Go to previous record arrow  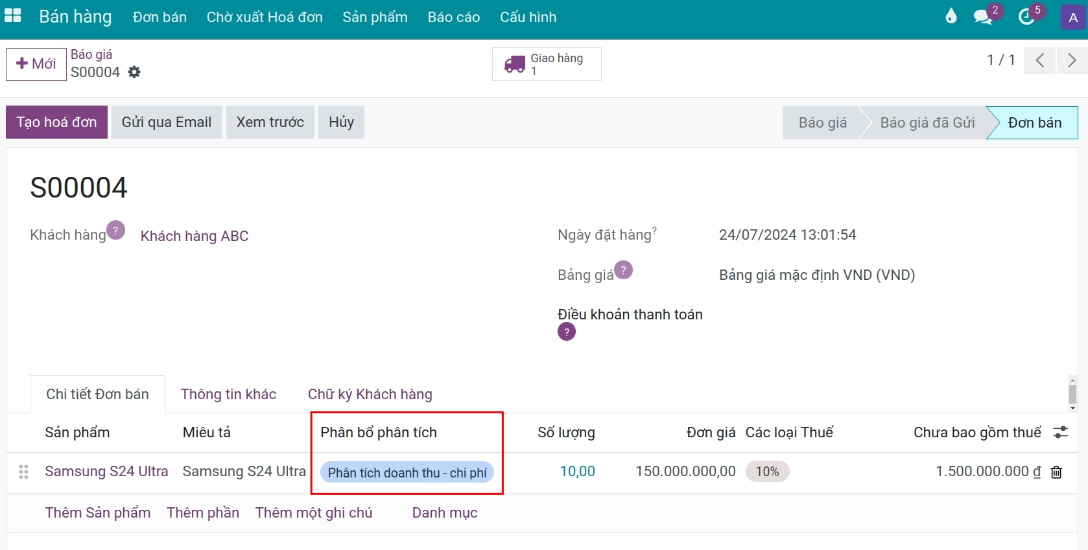(x=1039, y=61)
